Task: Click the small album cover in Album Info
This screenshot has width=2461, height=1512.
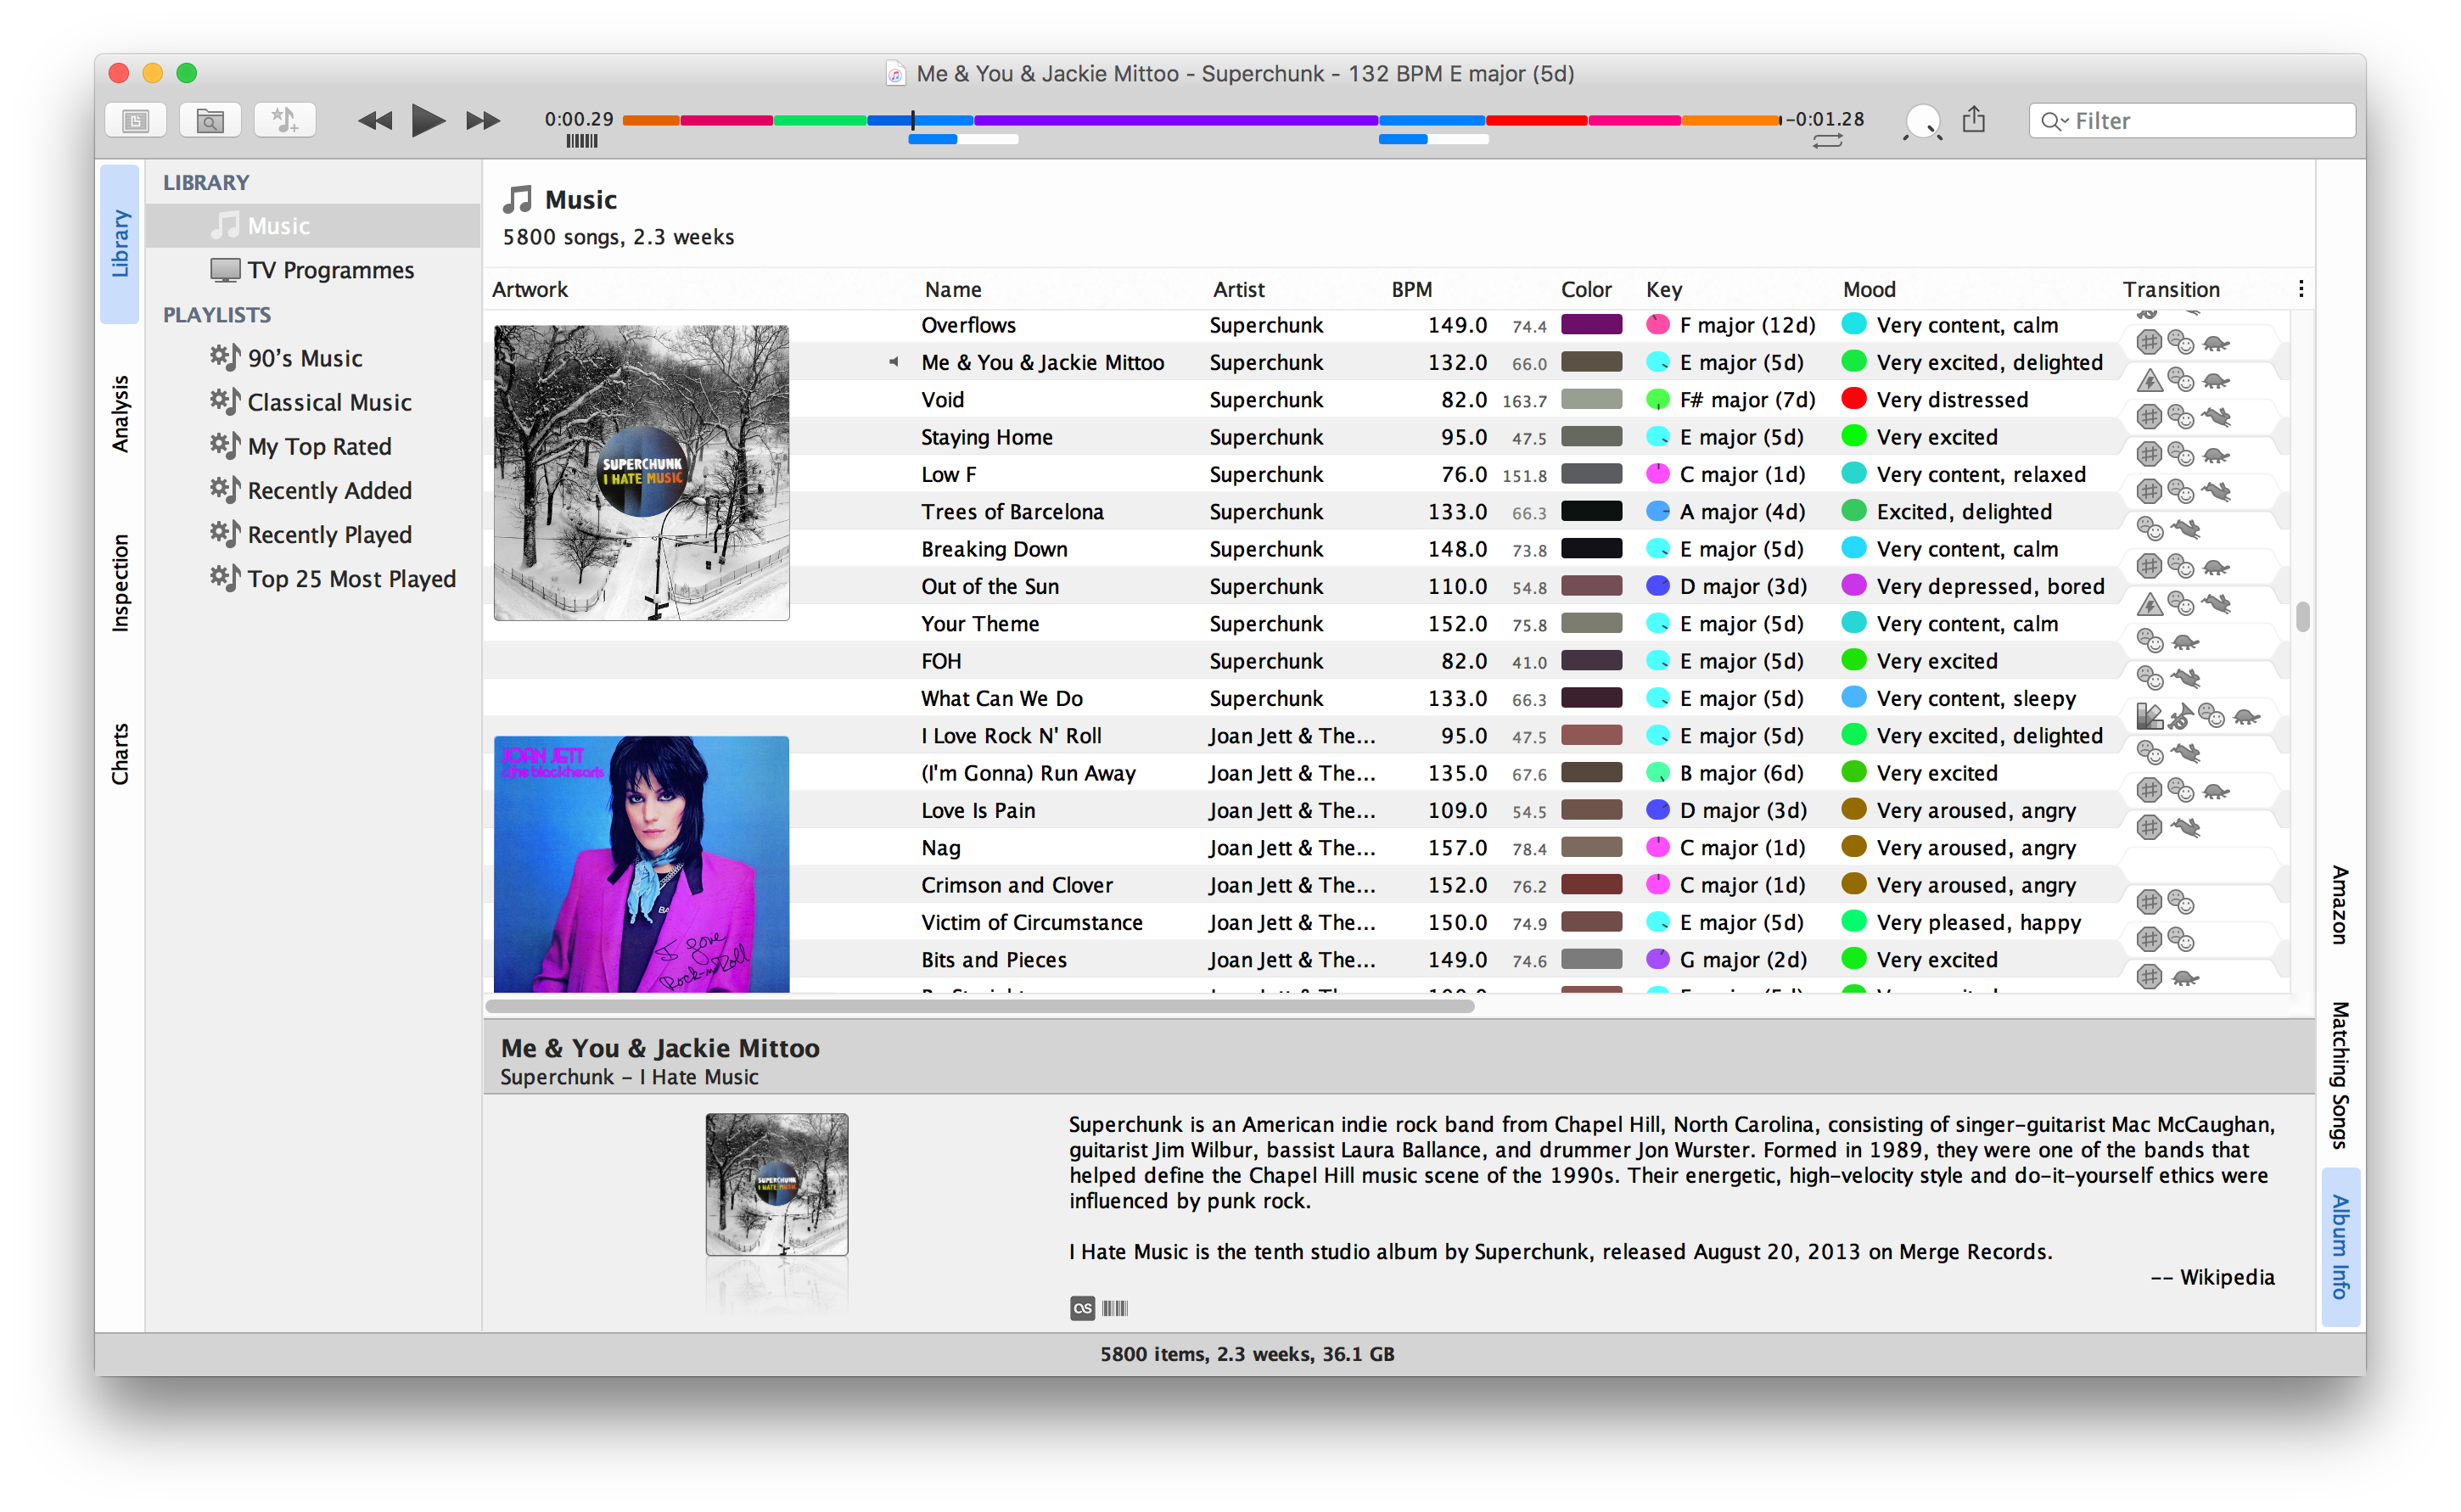Action: [776, 1184]
